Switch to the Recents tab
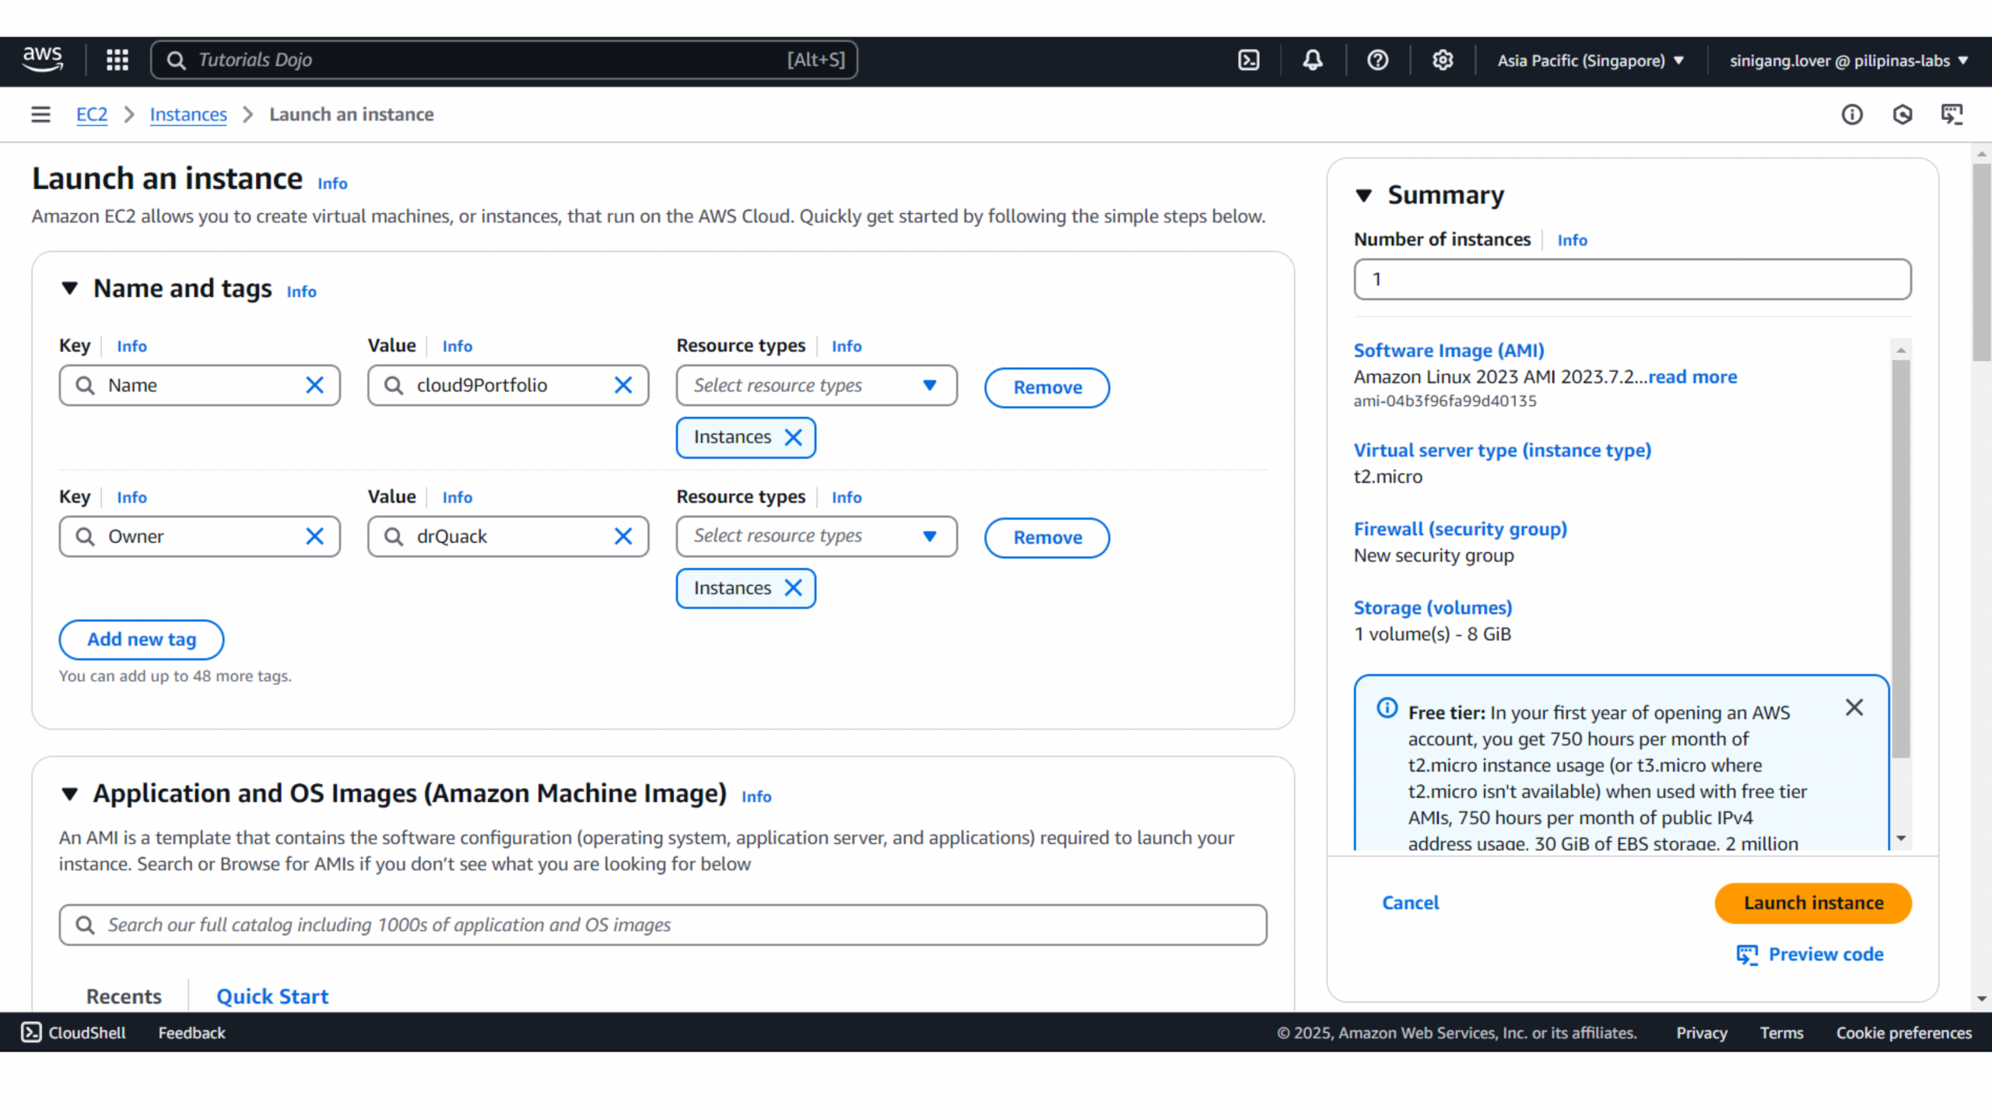Image resolution: width=1992 pixels, height=1120 pixels. click(124, 996)
